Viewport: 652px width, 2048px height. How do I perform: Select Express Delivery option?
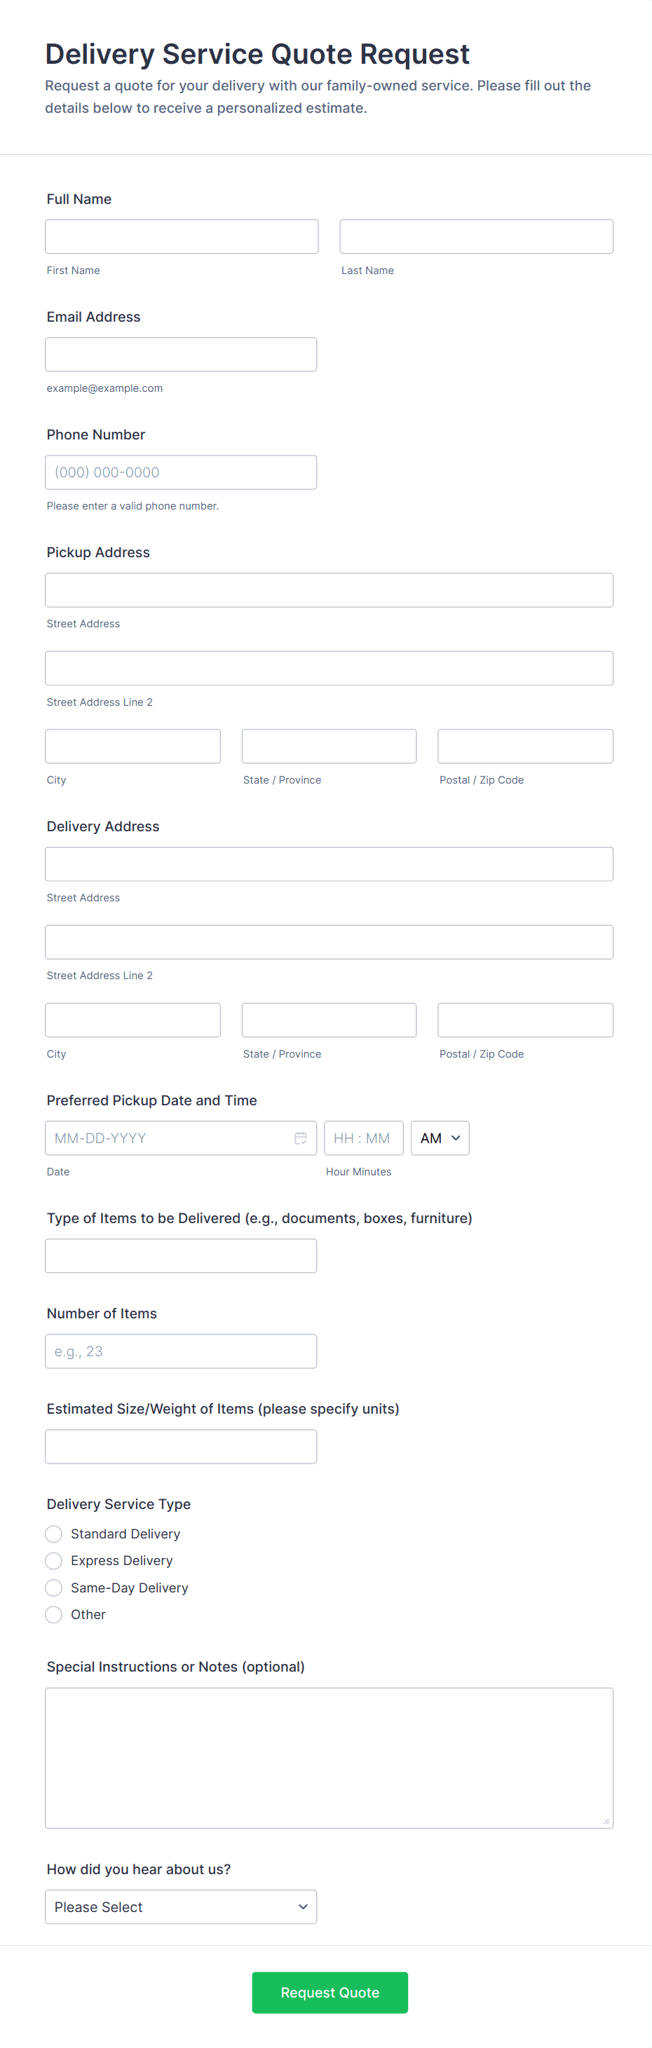[54, 1561]
